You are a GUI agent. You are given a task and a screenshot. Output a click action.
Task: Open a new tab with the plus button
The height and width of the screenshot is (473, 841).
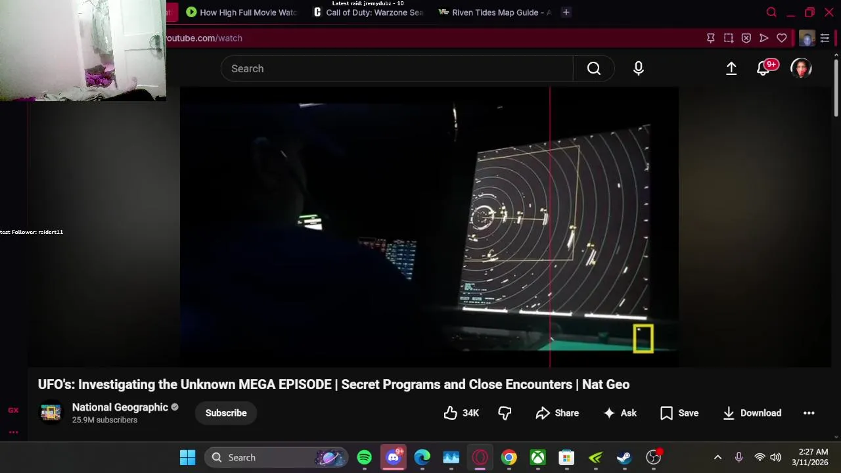566,12
